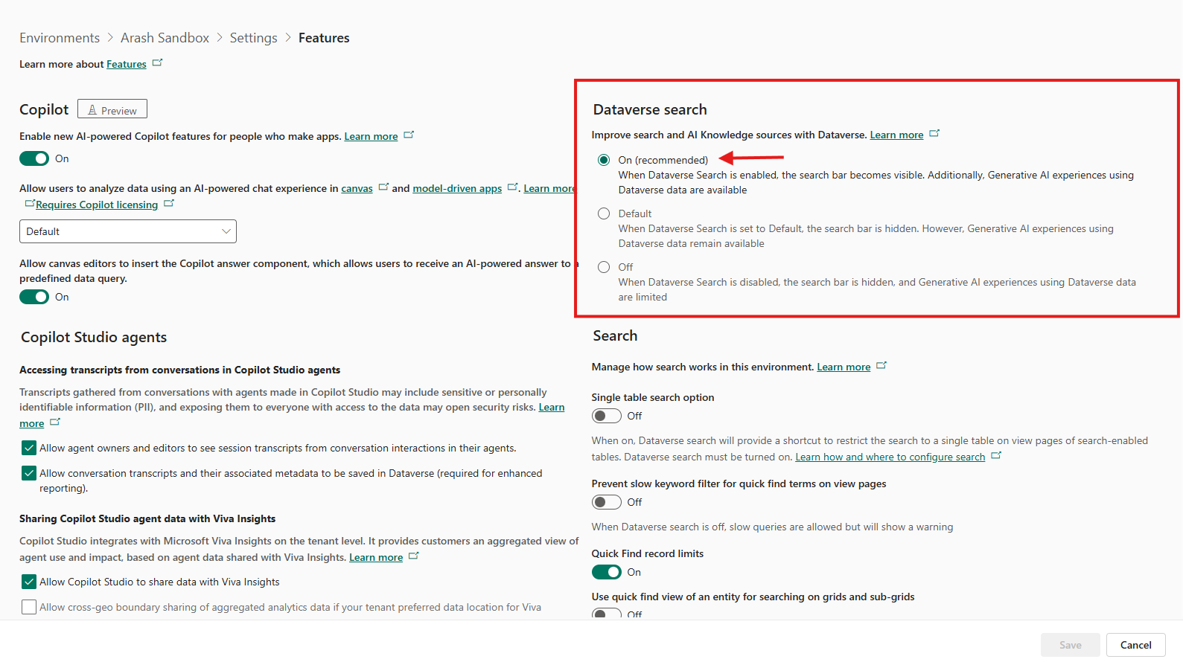This screenshot has height=662, width=1183.
Task: Enable Single table search option toggle
Action: click(606, 416)
